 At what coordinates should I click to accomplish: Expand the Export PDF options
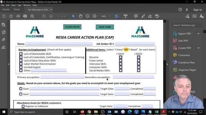pos(198,34)
